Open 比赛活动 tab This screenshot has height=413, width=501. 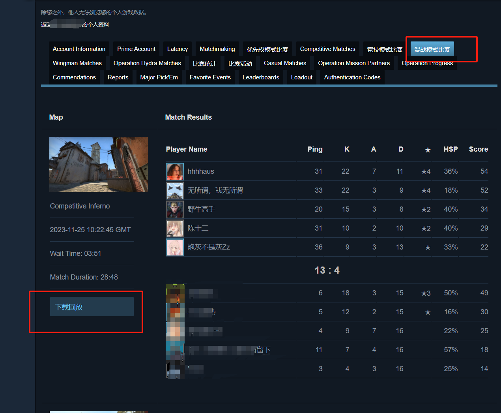240,64
